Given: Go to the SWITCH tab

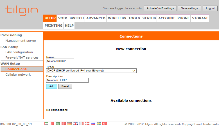Looking at the screenshot, I should tap(76, 18).
